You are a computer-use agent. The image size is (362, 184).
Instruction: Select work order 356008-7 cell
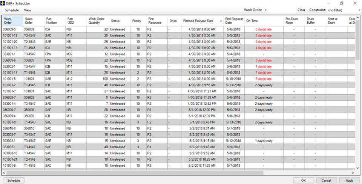pyautogui.click(x=12, y=98)
